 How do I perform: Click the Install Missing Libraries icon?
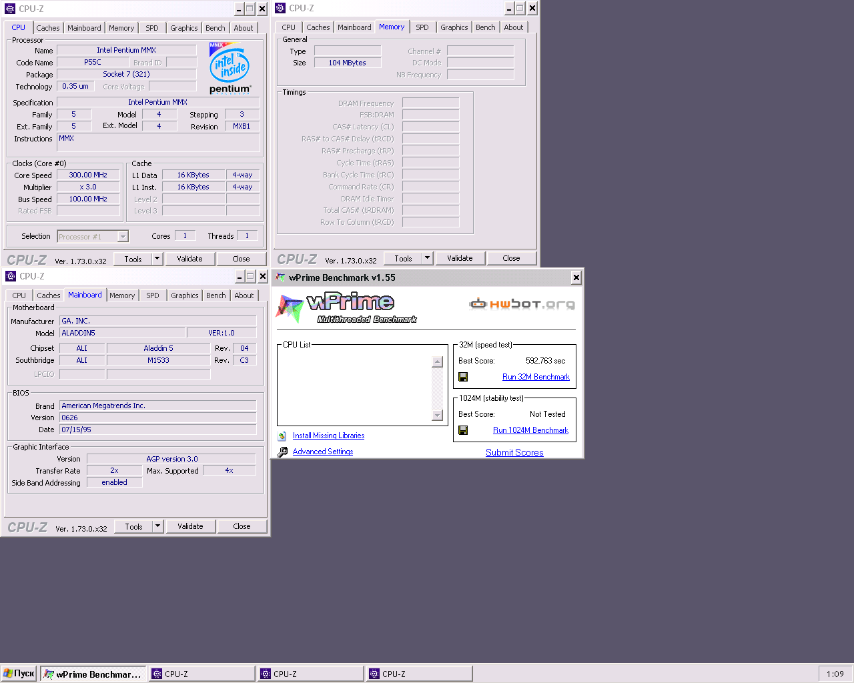(x=282, y=436)
